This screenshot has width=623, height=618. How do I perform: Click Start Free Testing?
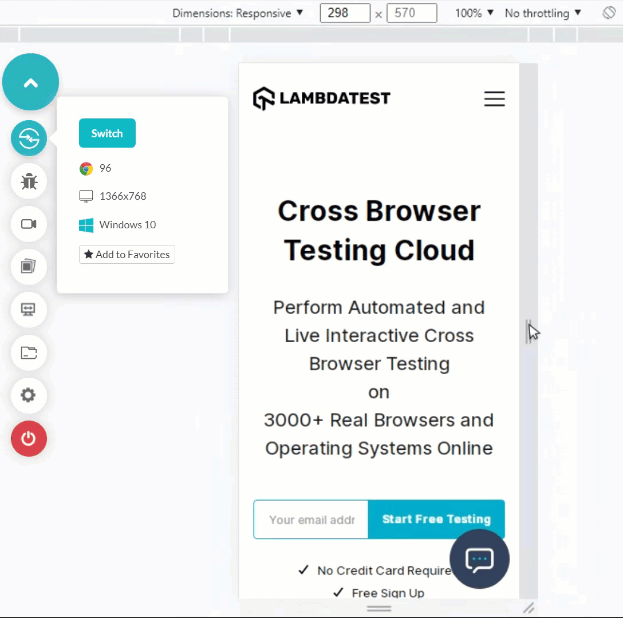(x=436, y=519)
